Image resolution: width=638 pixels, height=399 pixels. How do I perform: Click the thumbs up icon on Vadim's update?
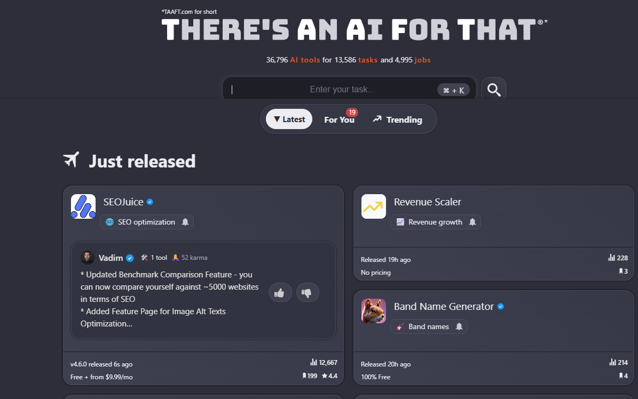[280, 292]
